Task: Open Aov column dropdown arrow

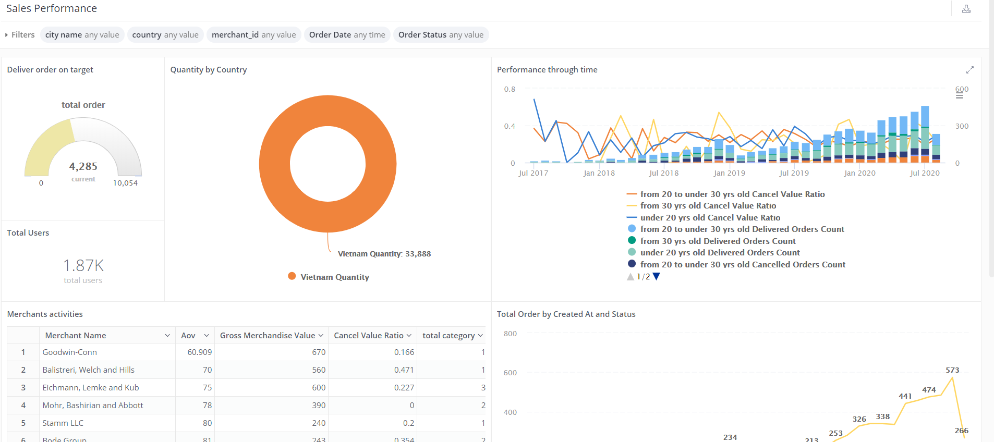Action: [x=207, y=336]
